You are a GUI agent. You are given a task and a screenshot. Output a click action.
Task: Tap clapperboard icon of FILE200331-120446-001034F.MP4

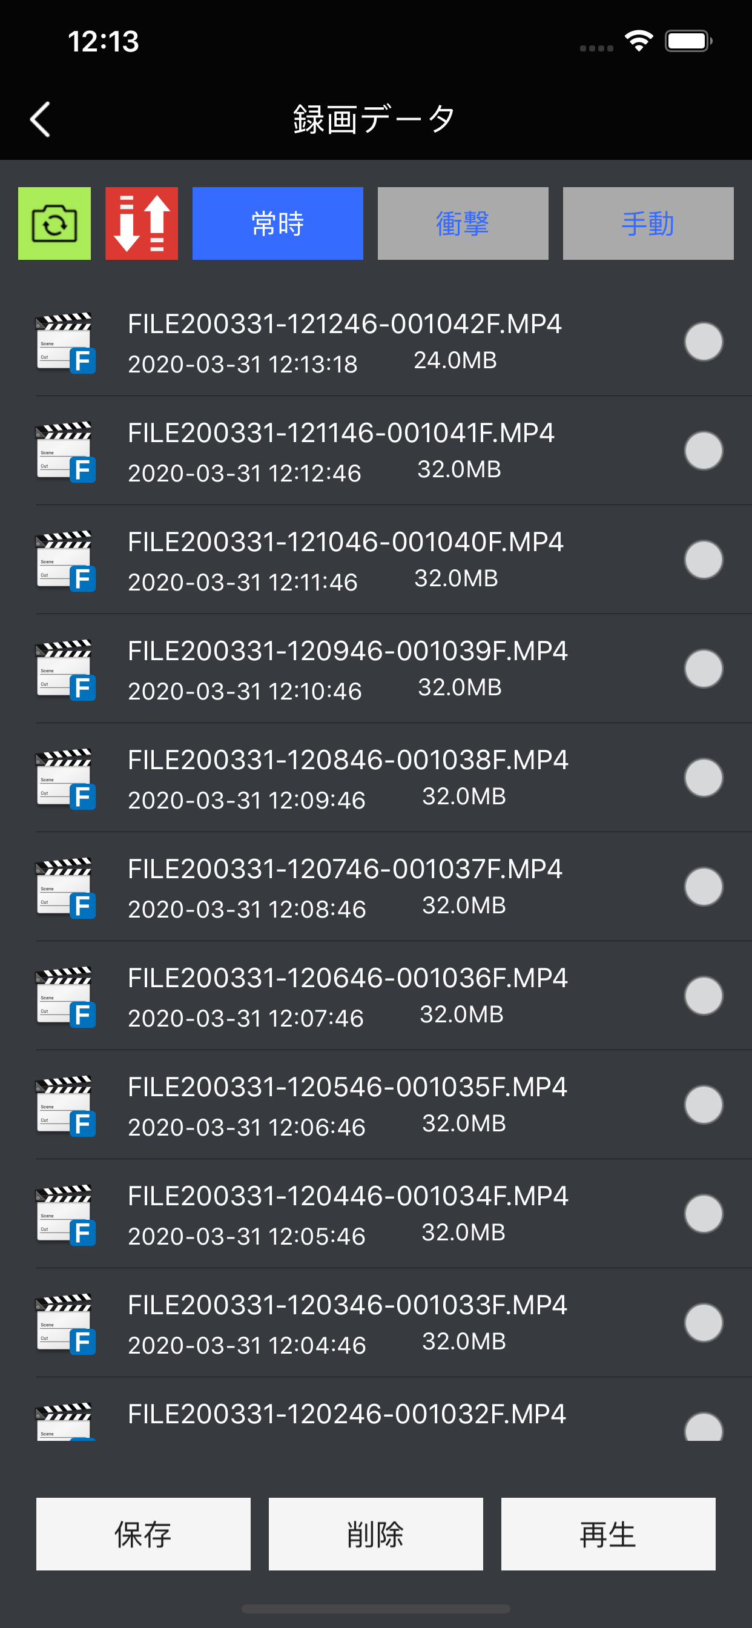click(65, 1215)
